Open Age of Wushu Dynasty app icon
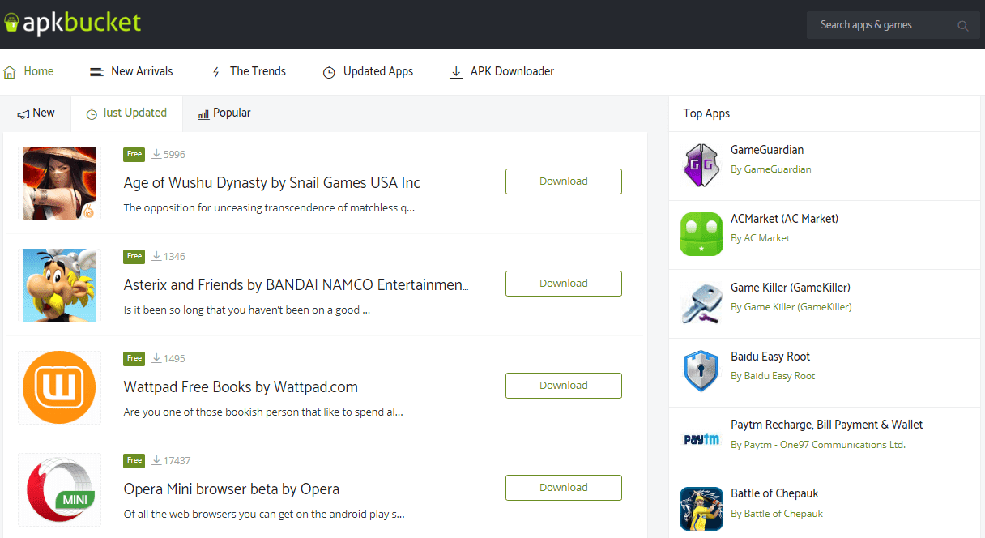Viewport: 985px width, 538px height. 59,183
